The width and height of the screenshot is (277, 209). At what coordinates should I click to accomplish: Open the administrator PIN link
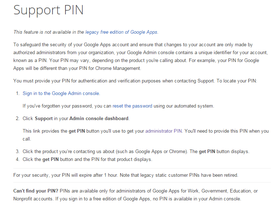coord(163,131)
